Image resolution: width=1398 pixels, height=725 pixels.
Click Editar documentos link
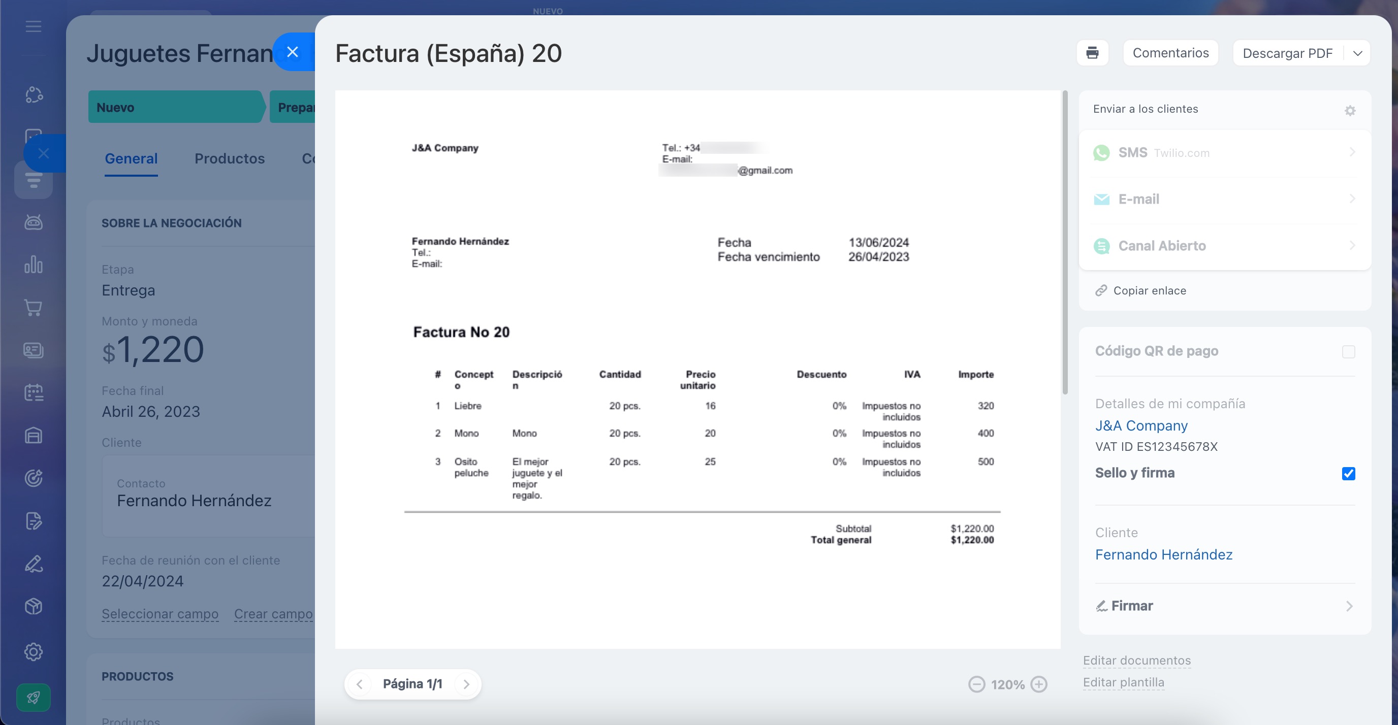pos(1136,661)
